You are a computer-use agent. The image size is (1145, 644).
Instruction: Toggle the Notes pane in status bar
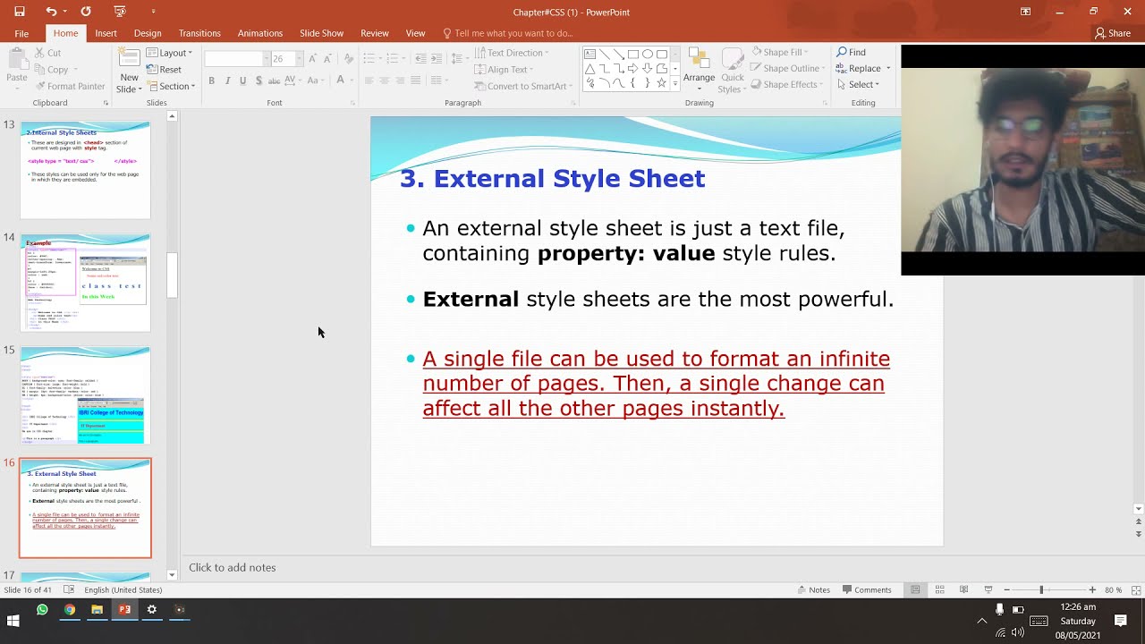coord(813,589)
